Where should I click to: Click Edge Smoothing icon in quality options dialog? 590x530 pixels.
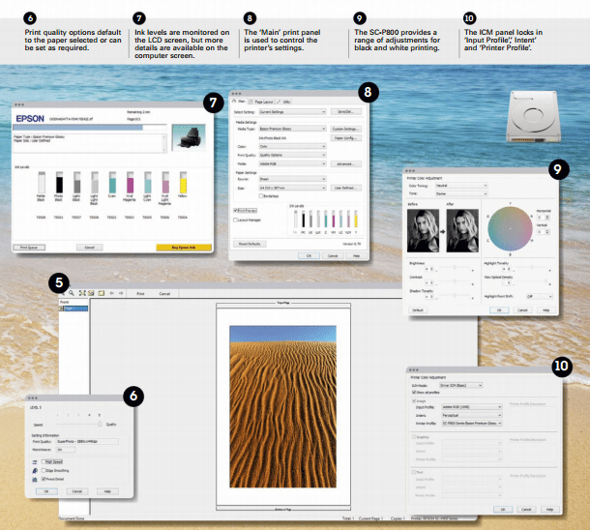tap(35, 471)
